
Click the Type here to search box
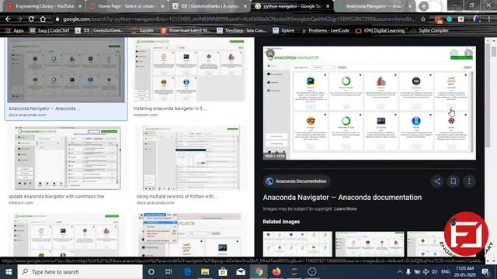click(x=80, y=272)
